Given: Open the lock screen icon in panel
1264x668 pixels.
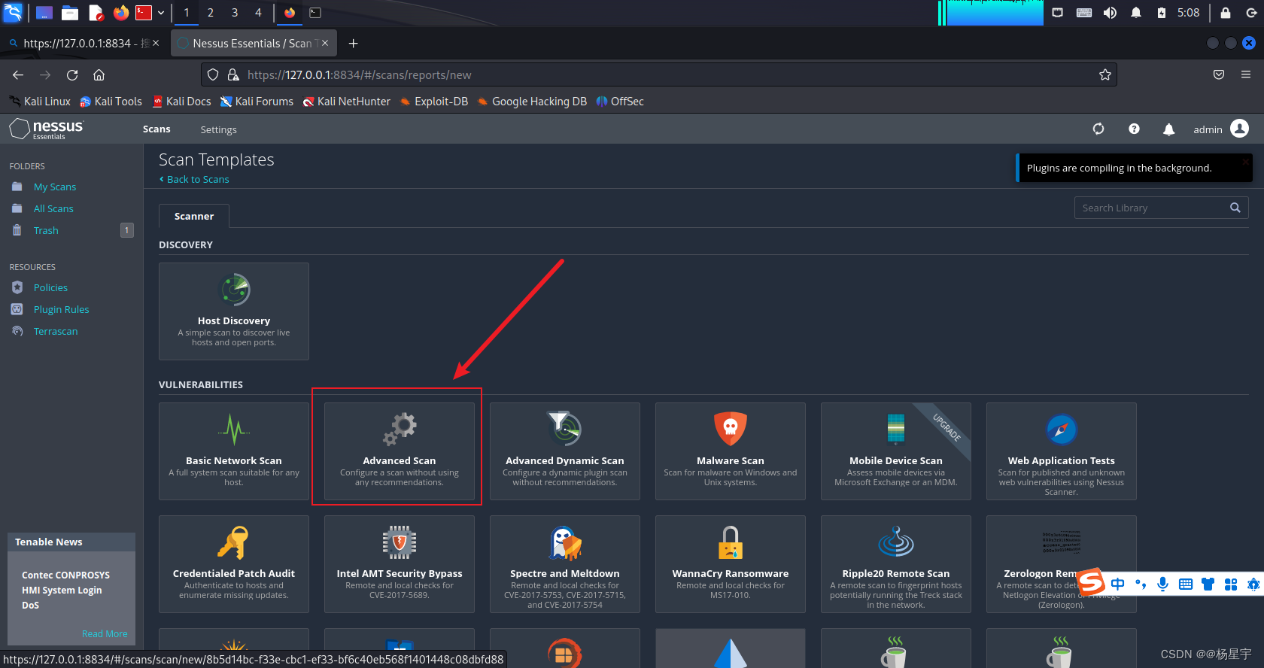Looking at the screenshot, I should 1226,13.
